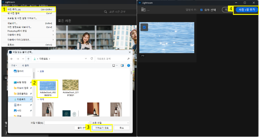
Task: Select 갤러리 in the navigation pane
Action: point(19,71)
